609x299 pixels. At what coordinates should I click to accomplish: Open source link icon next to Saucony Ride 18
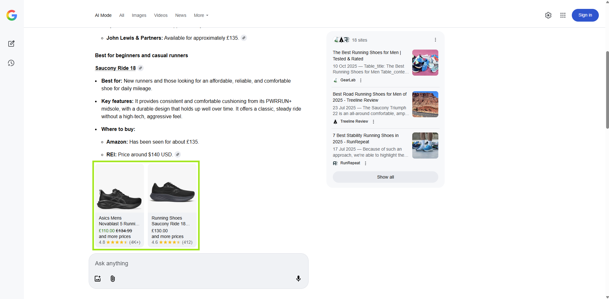coord(140,68)
